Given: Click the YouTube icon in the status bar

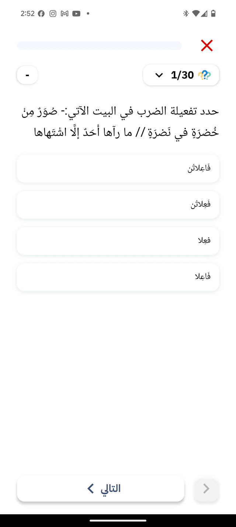Looking at the screenshot, I should pyautogui.click(x=76, y=13).
